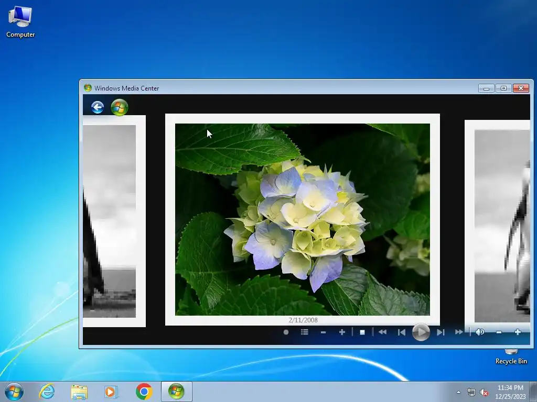Go back using the Media Center back arrow
537x402 pixels.
(x=98, y=107)
